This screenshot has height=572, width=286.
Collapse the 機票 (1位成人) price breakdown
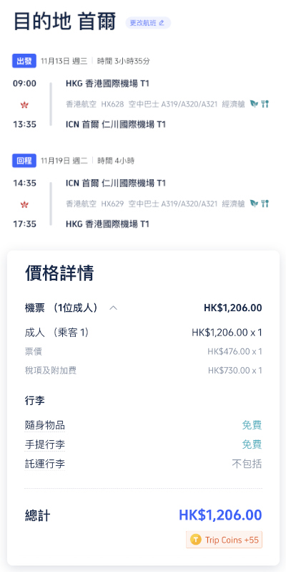pyautogui.click(x=114, y=308)
